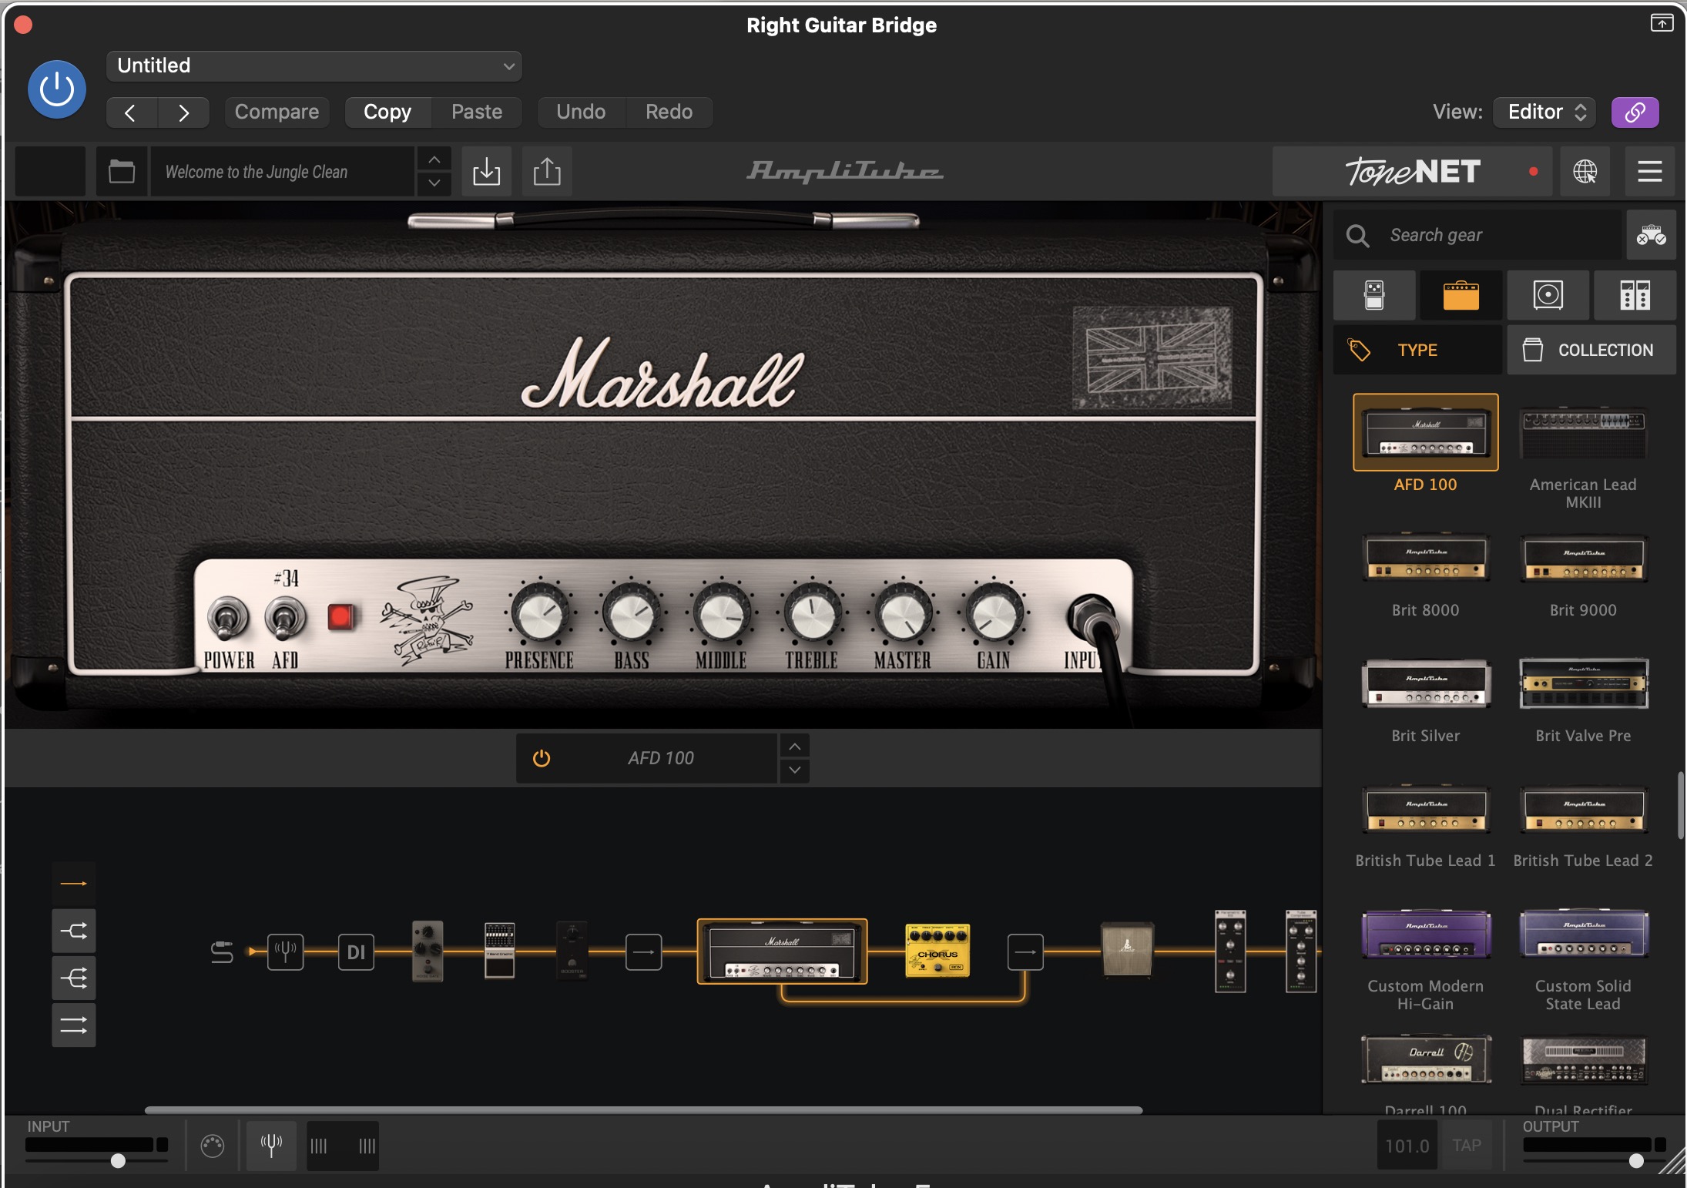Click the Copy button
The image size is (1687, 1188).
pos(387,112)
